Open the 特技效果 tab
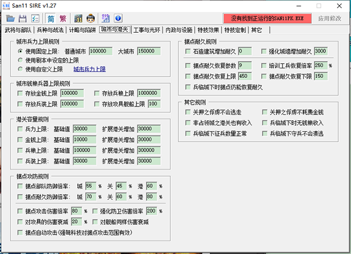Viewport: 351px width, 254px height. click(208, 30)
